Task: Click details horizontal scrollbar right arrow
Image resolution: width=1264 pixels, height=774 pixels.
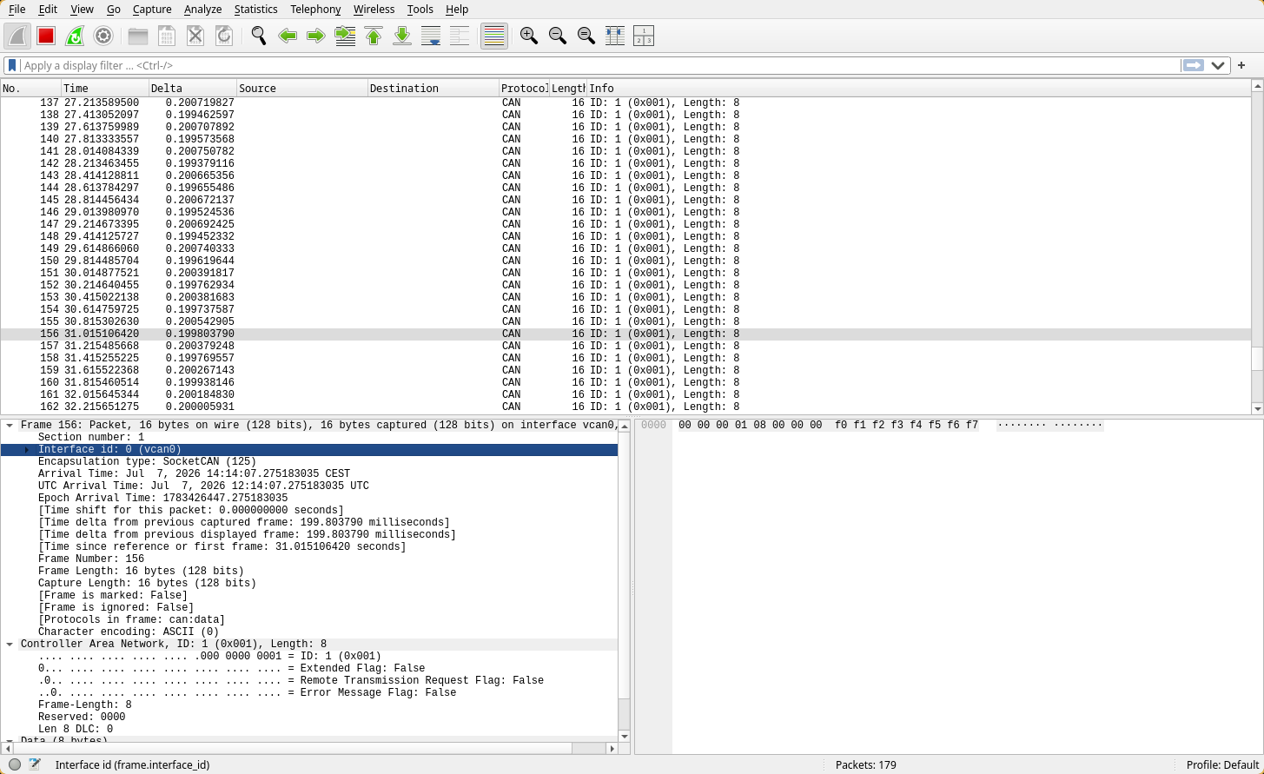Action: [x=612, y=748]
